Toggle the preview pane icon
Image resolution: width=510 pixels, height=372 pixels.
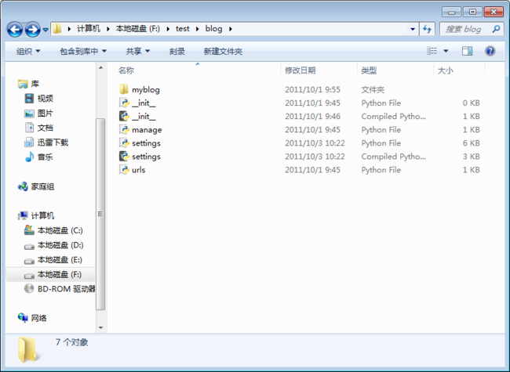click(467, 51)
